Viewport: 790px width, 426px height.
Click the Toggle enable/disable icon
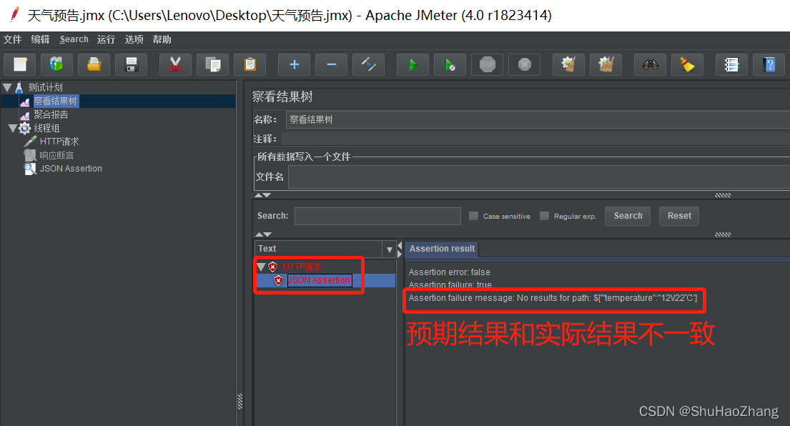tap(369, 64)
